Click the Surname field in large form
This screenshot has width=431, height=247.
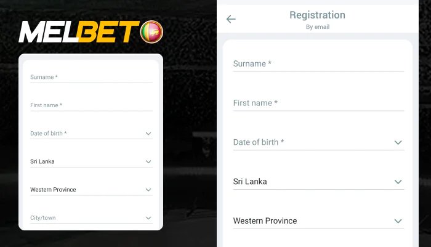tap(318, 64)
